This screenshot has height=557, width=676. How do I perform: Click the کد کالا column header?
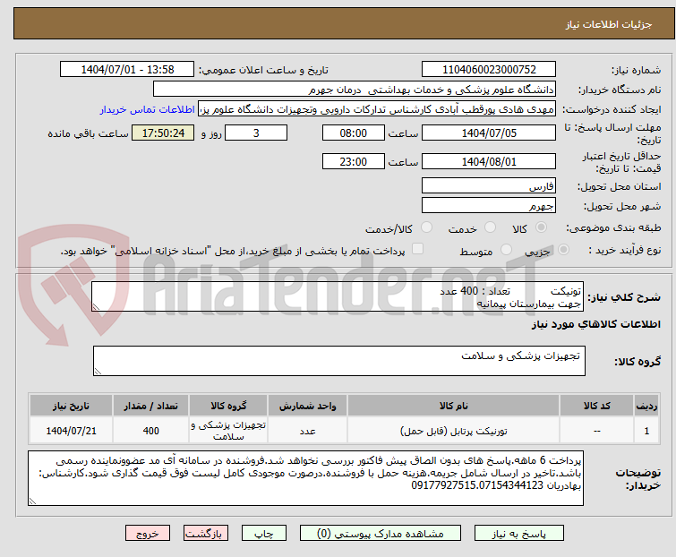596,406
